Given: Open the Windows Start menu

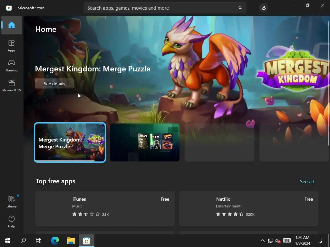Looking at the screenshot, I should click(x=8, y=241).
